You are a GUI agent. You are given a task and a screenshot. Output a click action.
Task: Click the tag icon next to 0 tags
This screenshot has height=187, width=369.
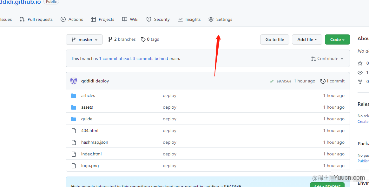tap(143, 39)
